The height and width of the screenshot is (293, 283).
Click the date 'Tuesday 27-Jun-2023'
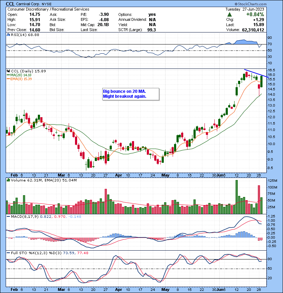(244, 9)
